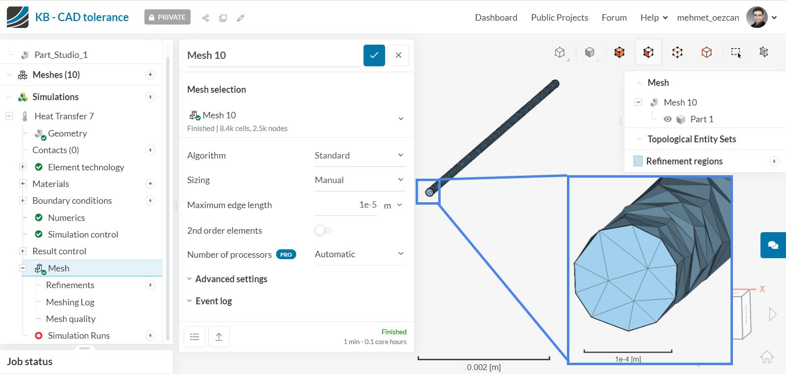
Task: Toggle the 2nd order elements switch
Action: (x=323, y=230)
